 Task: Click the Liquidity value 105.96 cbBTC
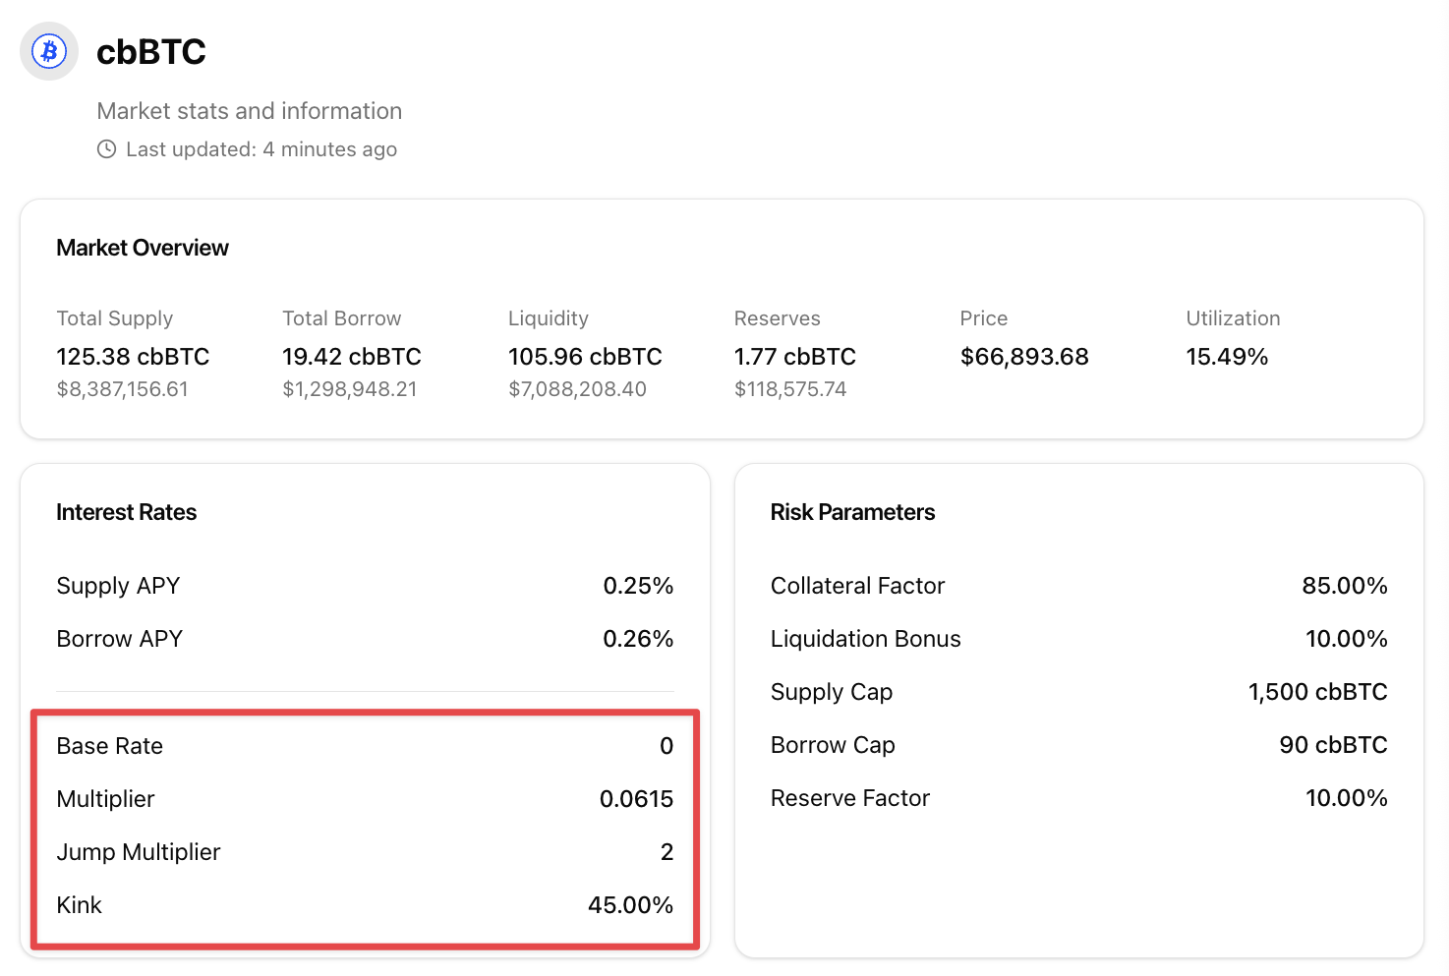pyautogui.click(x=585, y=357)
